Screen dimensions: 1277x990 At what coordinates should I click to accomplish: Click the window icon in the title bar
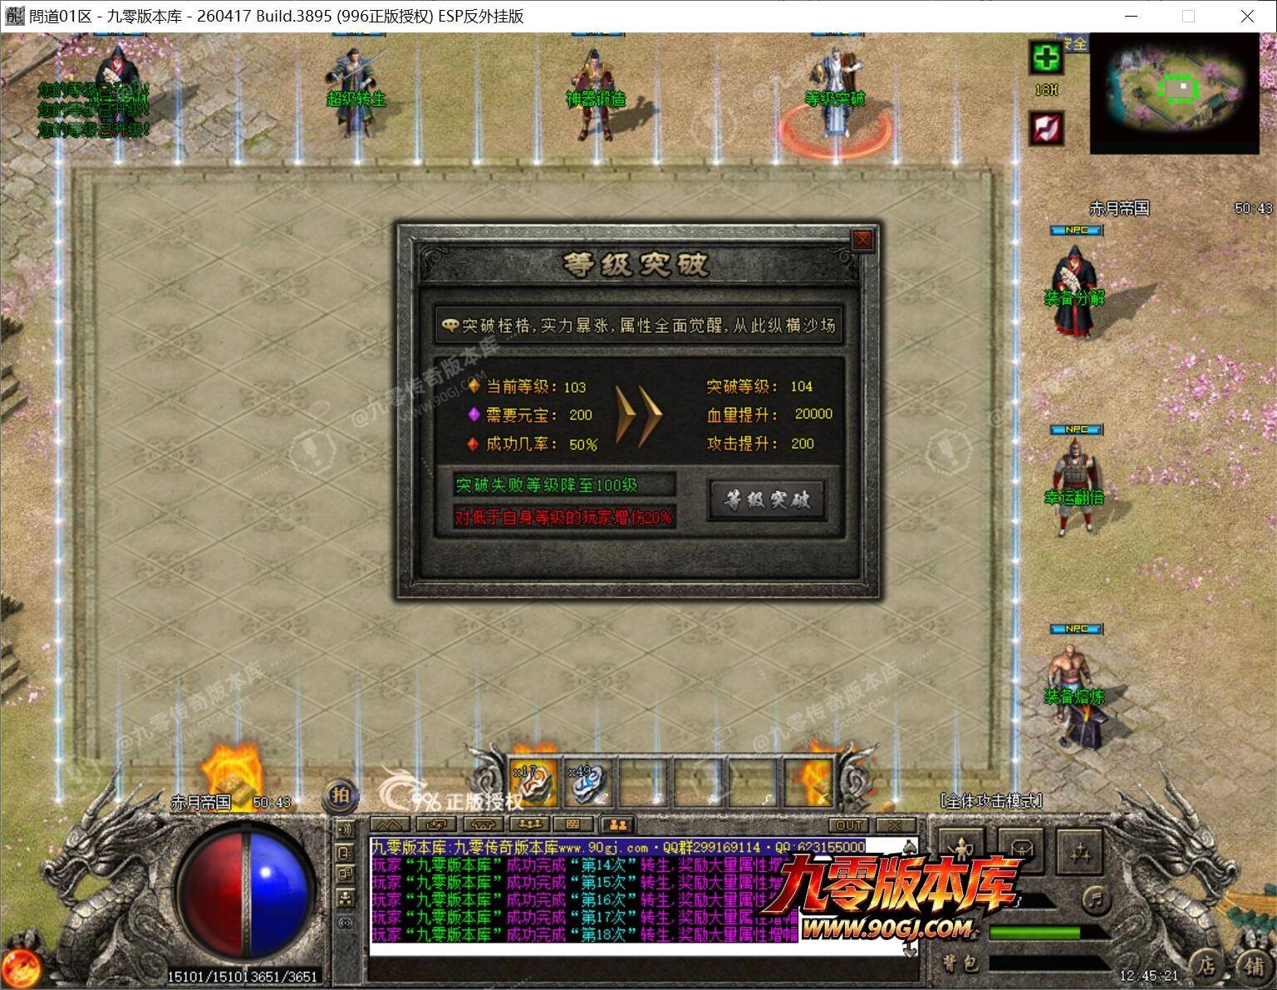14,16
